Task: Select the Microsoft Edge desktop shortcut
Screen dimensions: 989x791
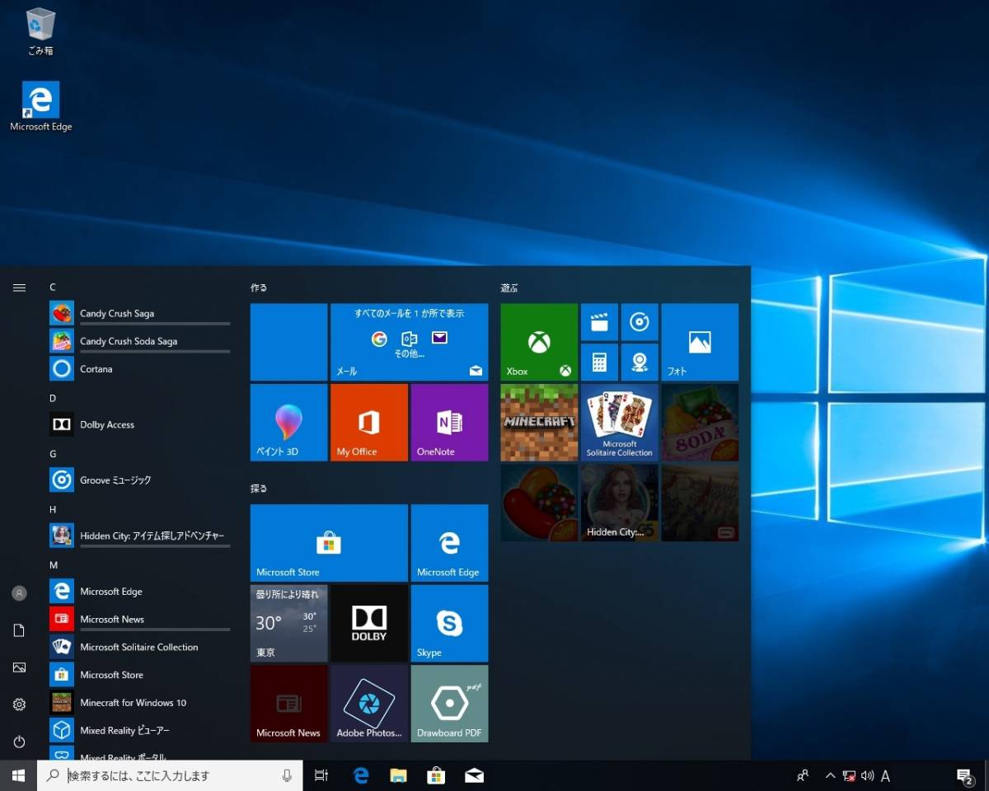Action: coord(40,106)
